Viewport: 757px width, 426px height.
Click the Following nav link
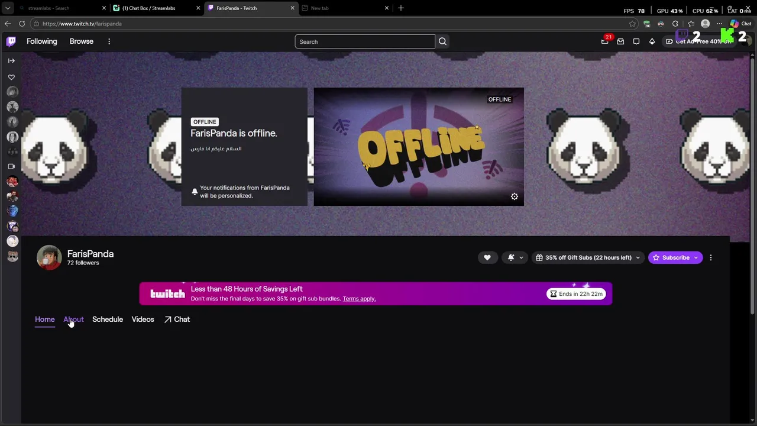pos(42,41)
